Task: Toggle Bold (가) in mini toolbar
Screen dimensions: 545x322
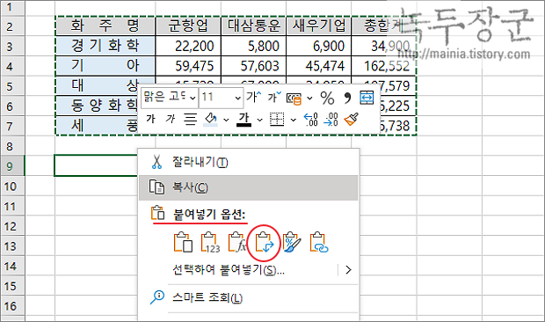Action: [x=150, y=119]
